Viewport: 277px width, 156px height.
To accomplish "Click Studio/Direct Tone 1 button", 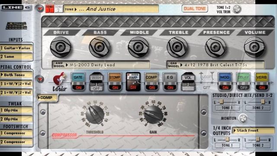I will 227,108.
